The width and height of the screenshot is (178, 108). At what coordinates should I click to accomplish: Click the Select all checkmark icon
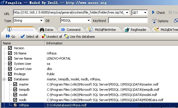pos(23,36)
